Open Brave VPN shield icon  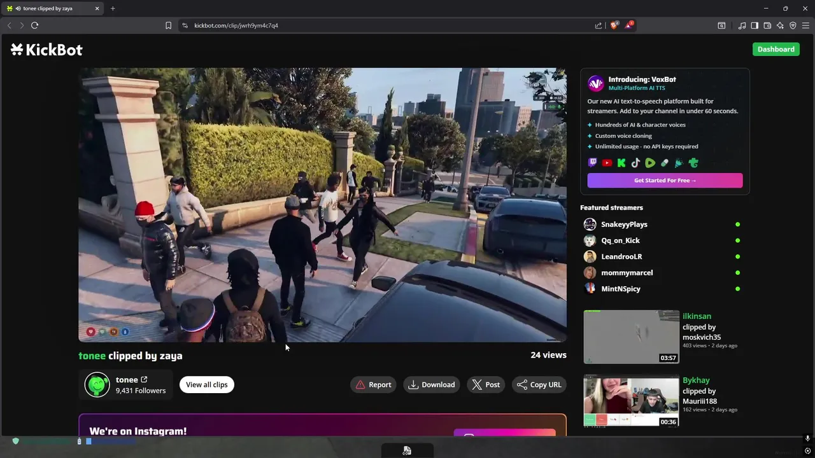click(x=793, y=25)
